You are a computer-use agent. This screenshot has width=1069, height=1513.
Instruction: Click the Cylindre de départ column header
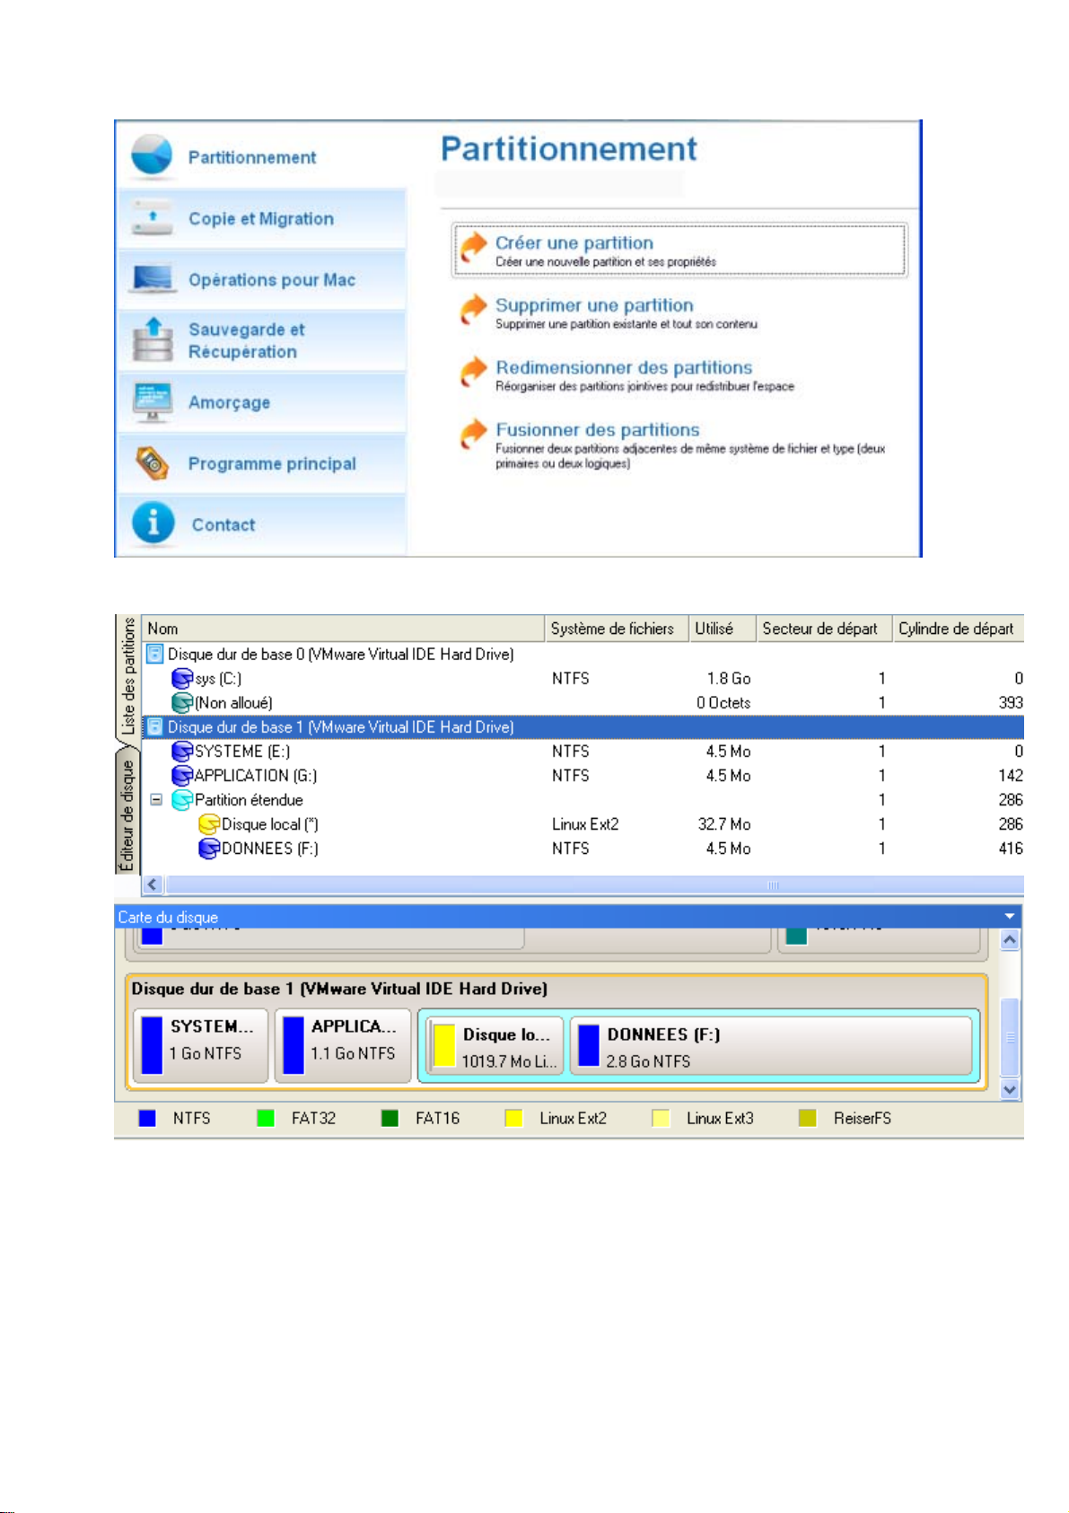coord(959,629)
